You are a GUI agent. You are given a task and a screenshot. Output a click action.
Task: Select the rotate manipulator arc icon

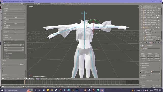pos(38,79)
